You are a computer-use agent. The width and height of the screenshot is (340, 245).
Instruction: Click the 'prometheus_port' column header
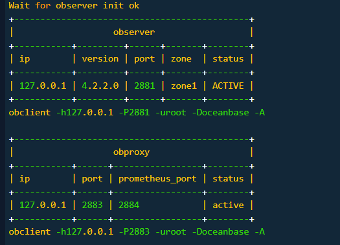[157, 179]
